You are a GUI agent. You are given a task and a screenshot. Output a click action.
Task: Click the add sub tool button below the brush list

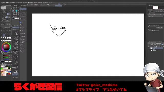pos(13,77)
